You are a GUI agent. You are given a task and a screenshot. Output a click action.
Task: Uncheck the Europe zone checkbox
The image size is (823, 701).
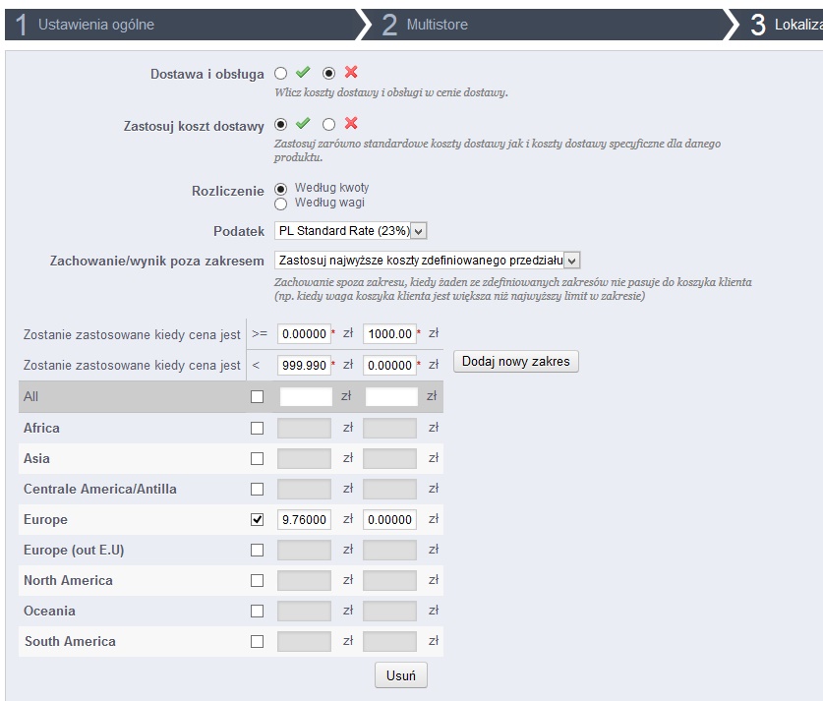click(x=258, y=520)
